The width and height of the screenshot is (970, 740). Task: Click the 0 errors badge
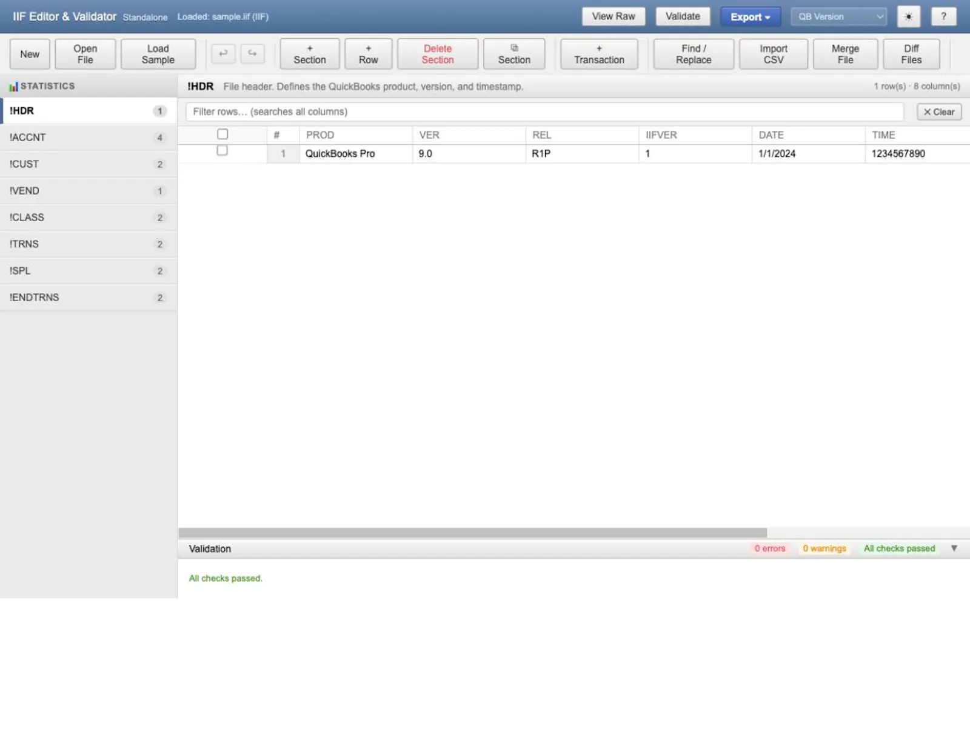(x=770, y=548)
